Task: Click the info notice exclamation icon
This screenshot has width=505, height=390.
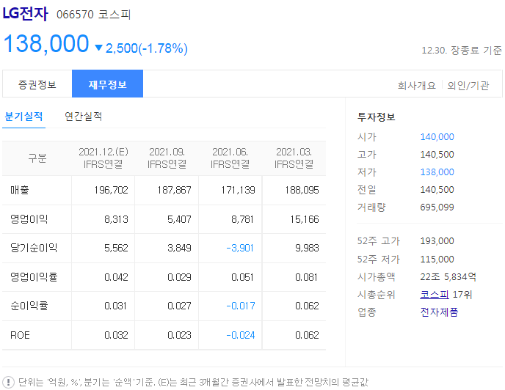Action: coord(8,382)
